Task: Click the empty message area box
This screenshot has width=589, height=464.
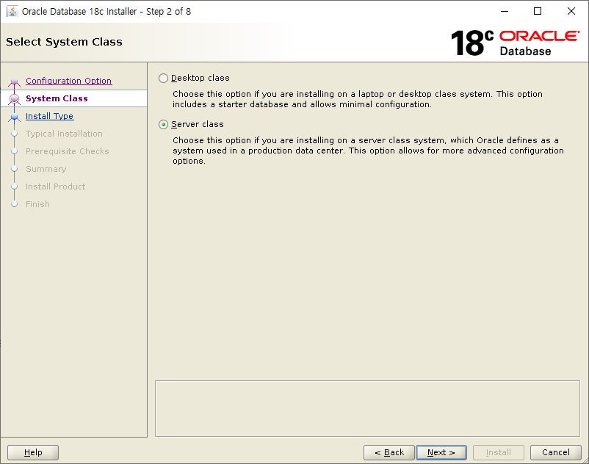Action: [367, 408]
